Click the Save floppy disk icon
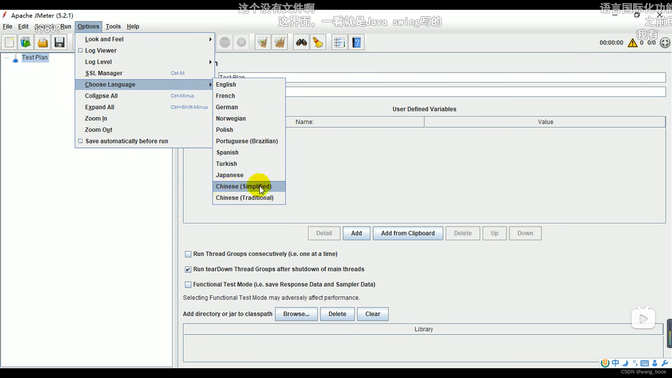Image resolution: width=672 pixels, height=378 pixels. click(59, 42)
